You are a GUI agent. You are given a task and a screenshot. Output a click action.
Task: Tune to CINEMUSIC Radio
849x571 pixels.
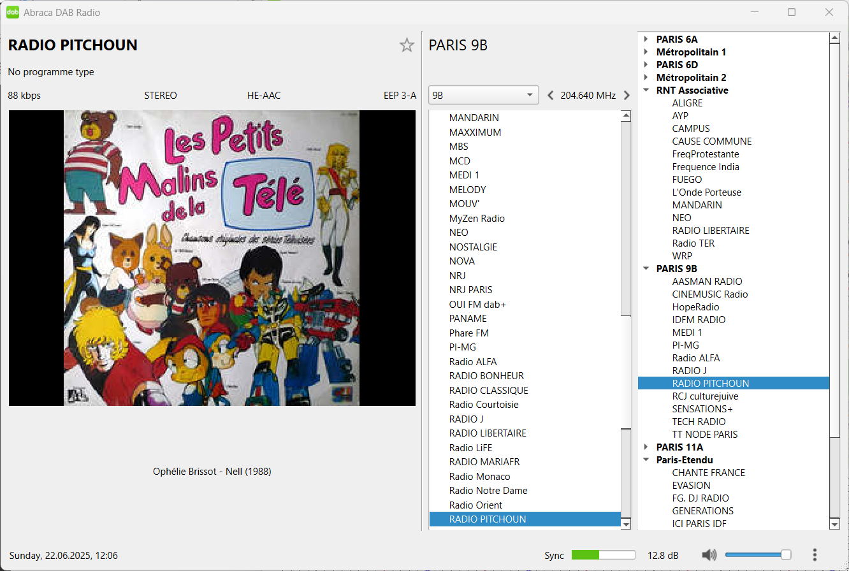click(x=710, y=294)
